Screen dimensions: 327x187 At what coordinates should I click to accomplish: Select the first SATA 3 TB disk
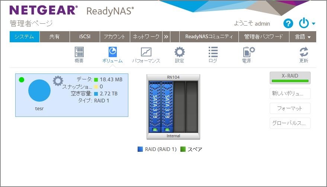(155, 107)
